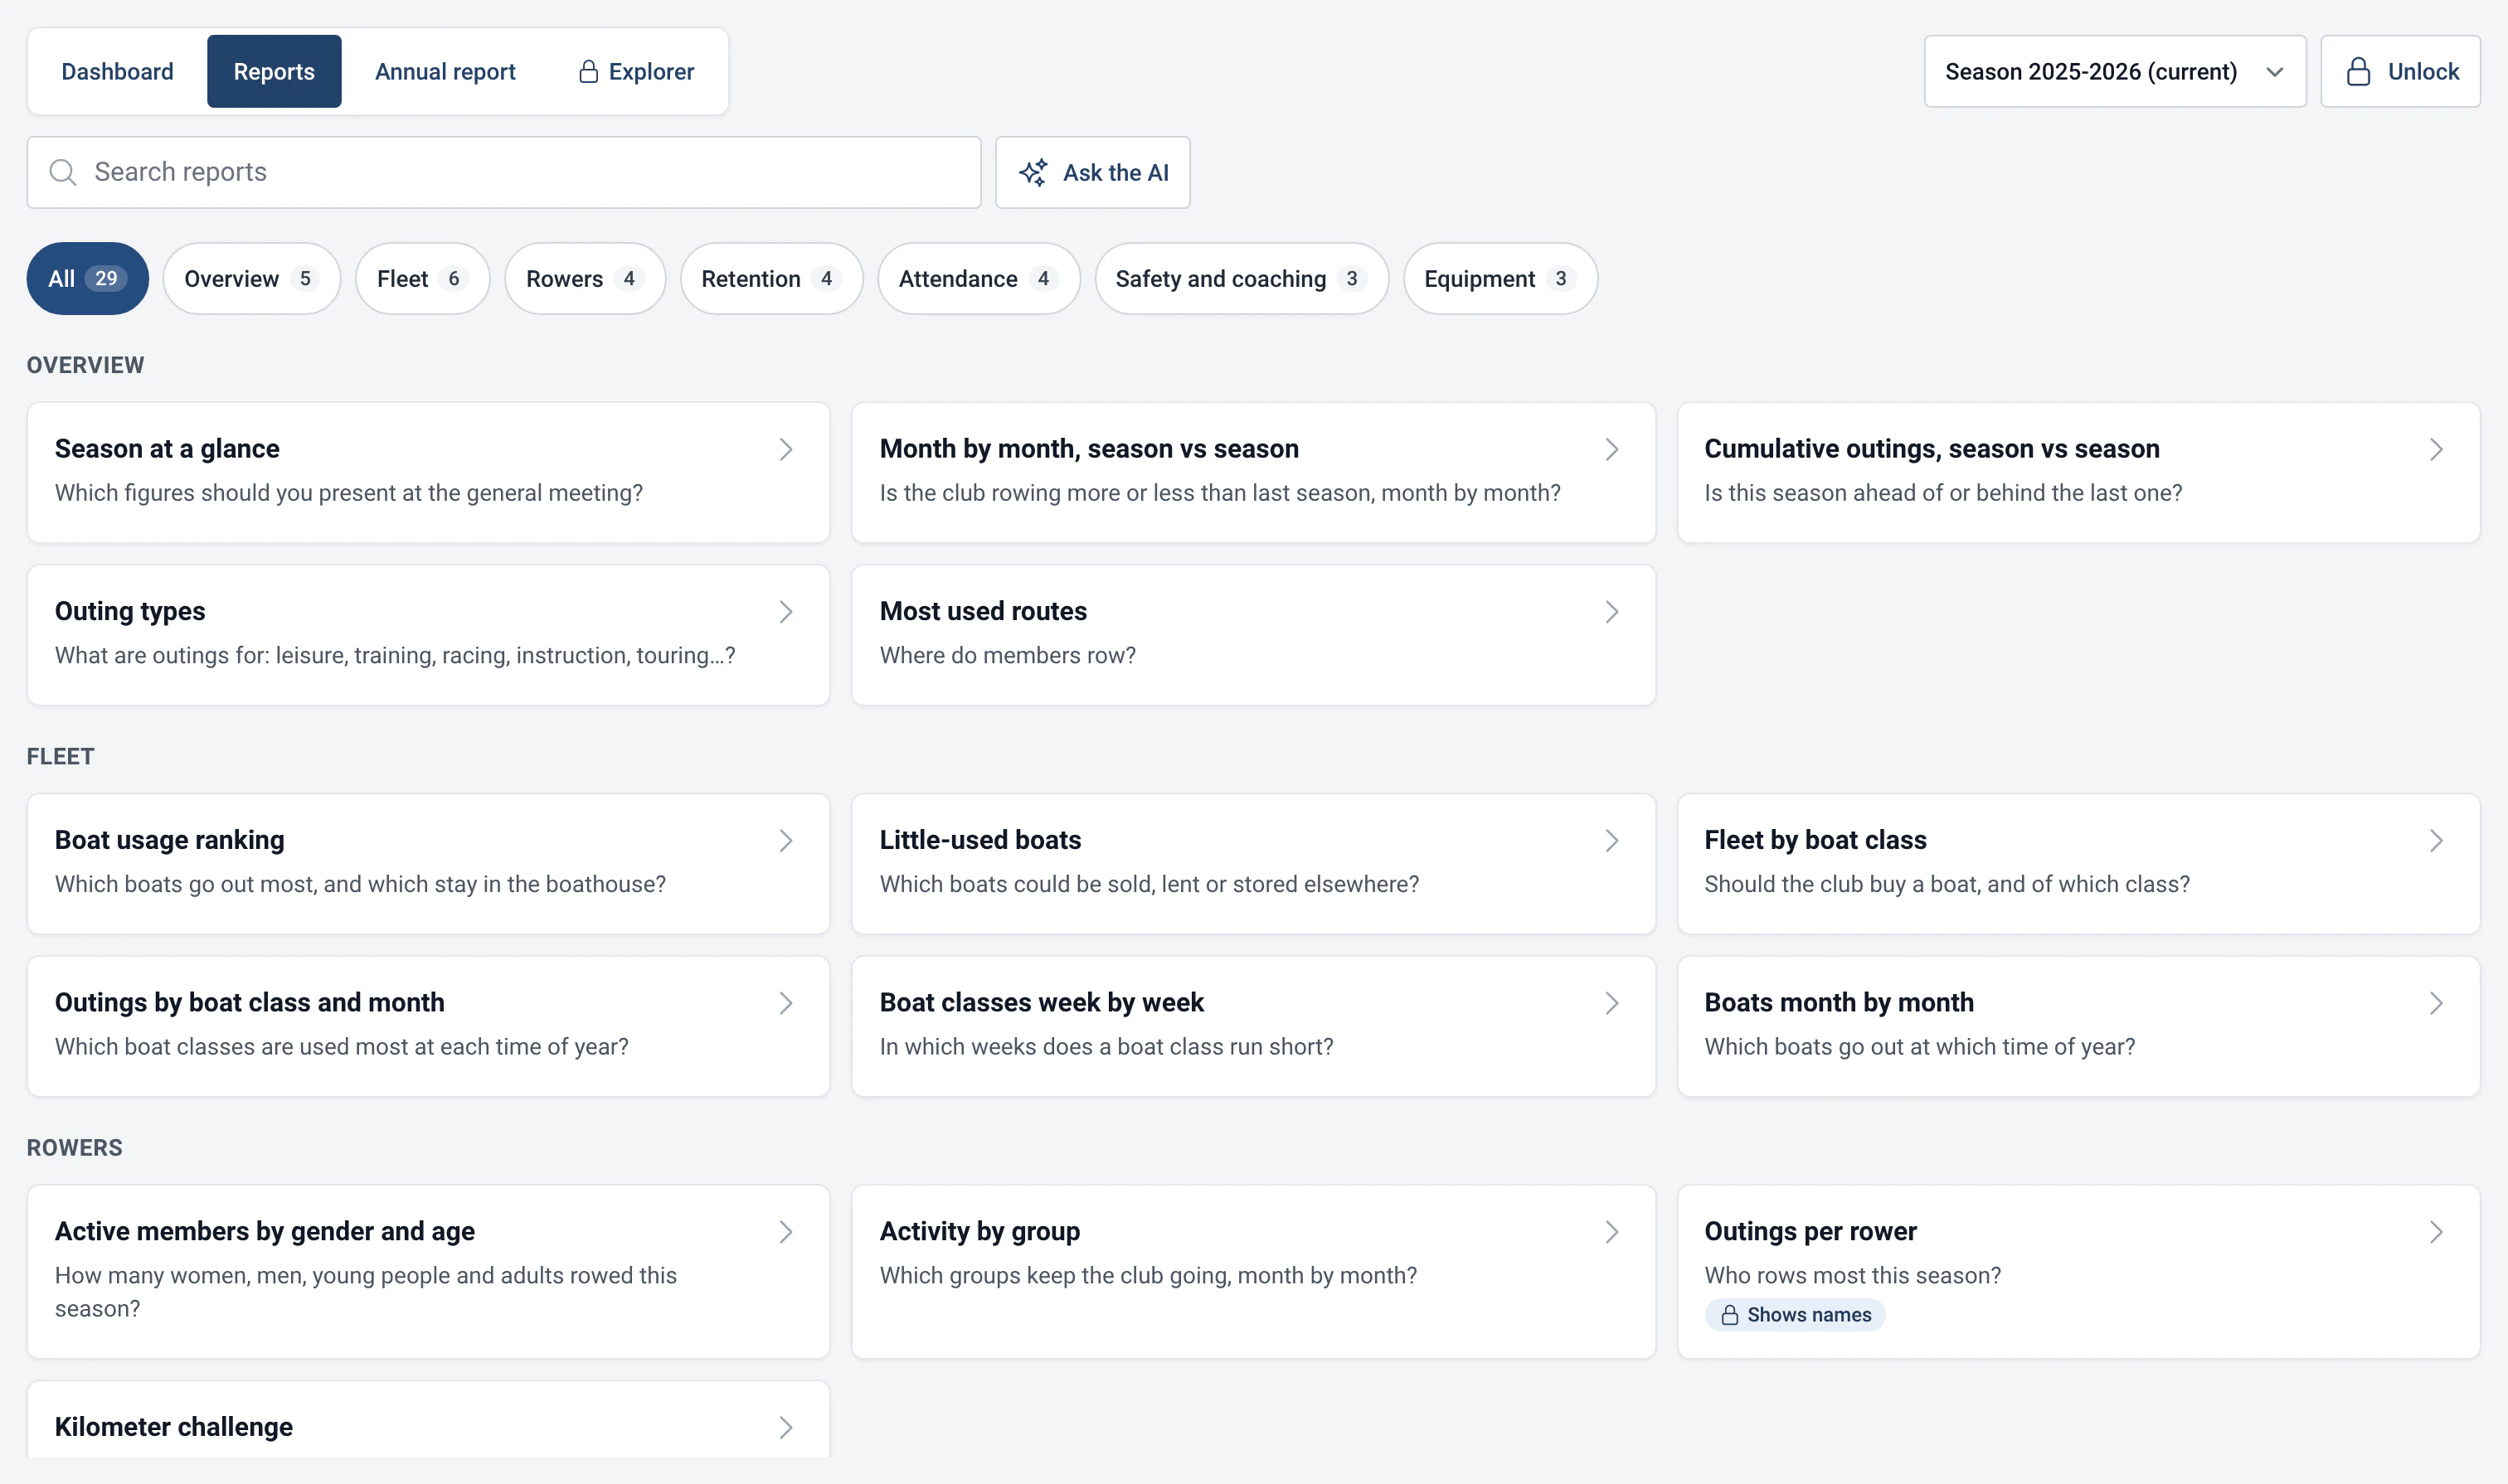Open the Annual report tab
Viewport: 2508px width, 1484px height.
point(445,71)
